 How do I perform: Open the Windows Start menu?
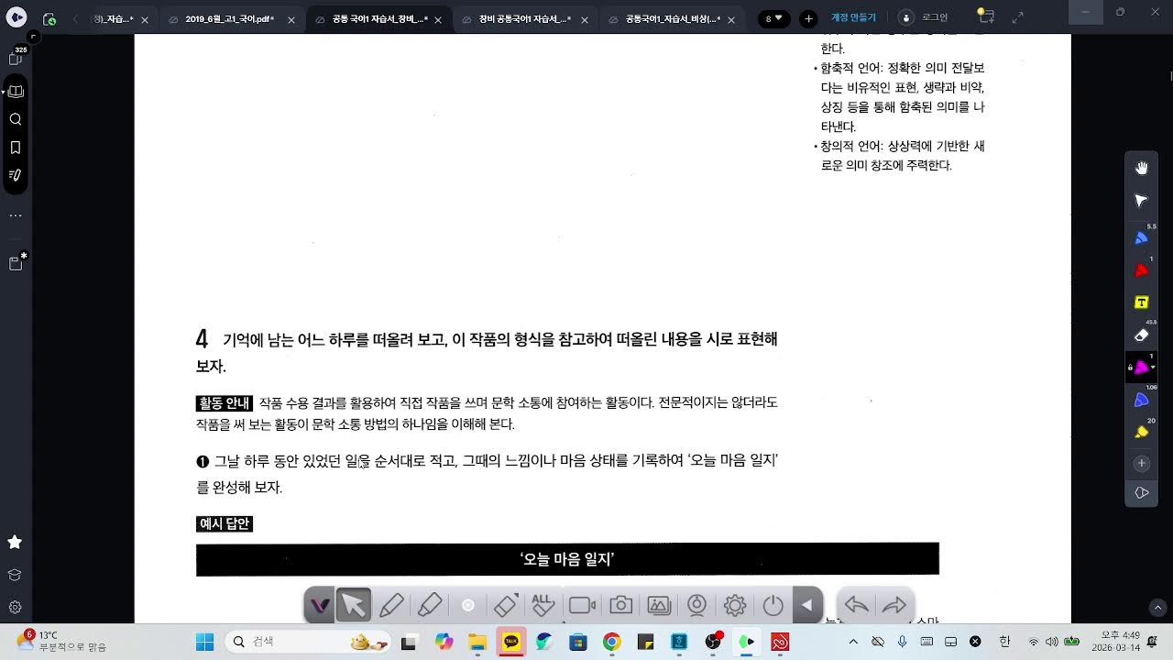(x=204, y=642)
